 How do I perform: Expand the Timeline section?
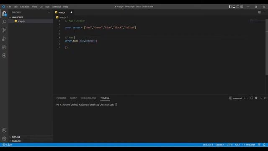(16, 141)
